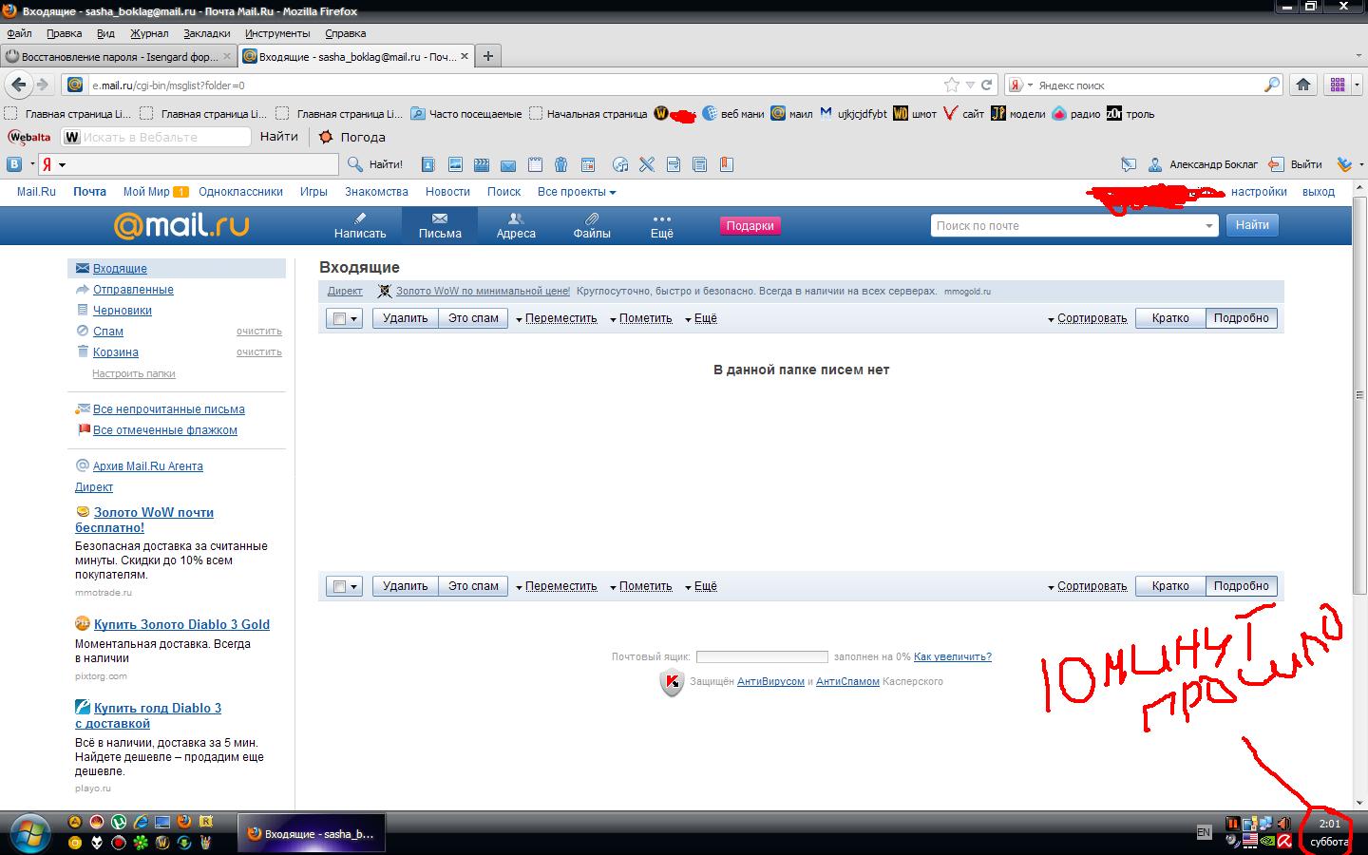Switch to Подробно view in upper toolbar
Screen dimensions: 1368x855
click(1241, 318)
